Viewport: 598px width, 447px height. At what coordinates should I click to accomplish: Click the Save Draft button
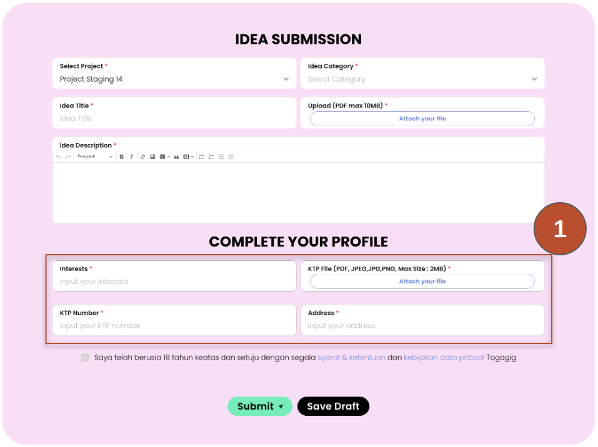(333, 406)
